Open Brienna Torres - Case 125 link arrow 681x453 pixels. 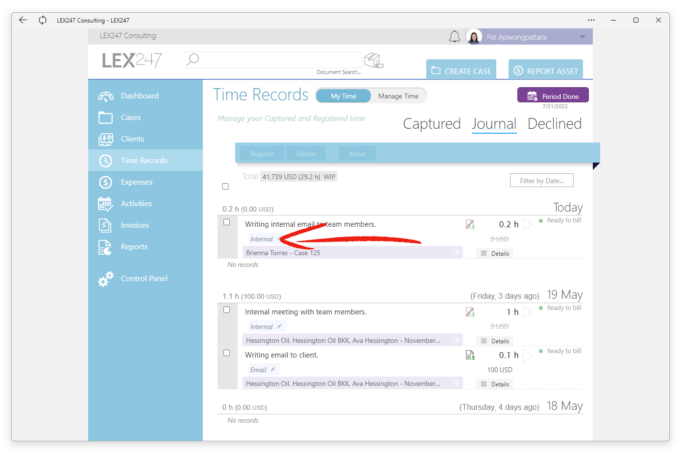(456, 252)
